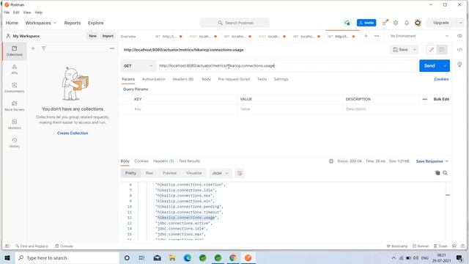Open the Environments sidebar panel
Viewport: 469px width, 264px height.
click(x=15, y=87)
